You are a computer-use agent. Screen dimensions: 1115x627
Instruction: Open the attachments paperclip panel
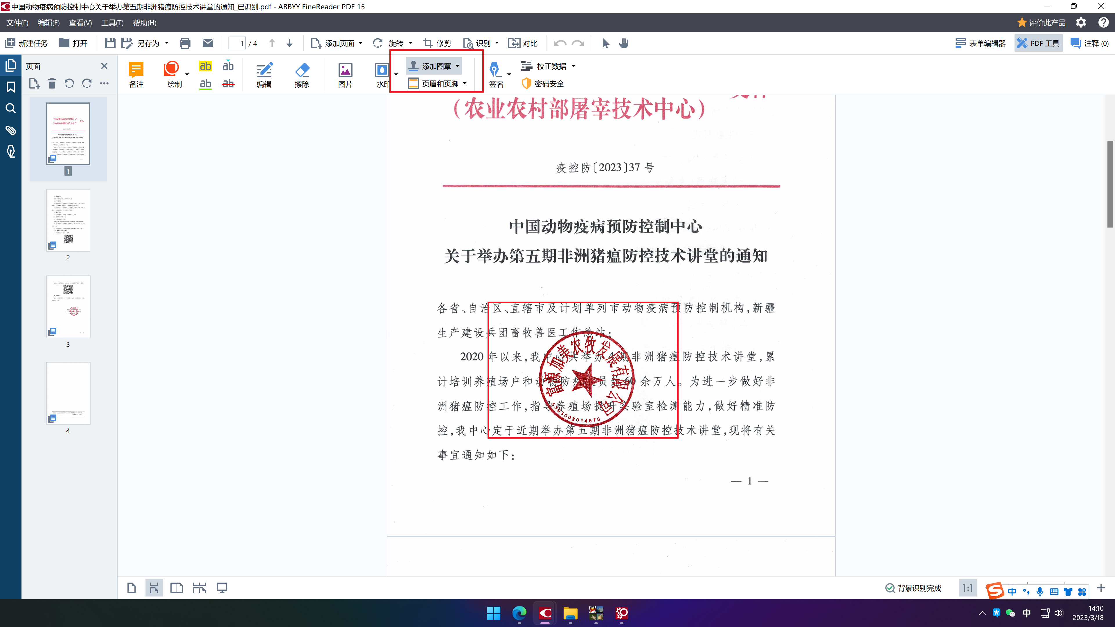(10, 130)
